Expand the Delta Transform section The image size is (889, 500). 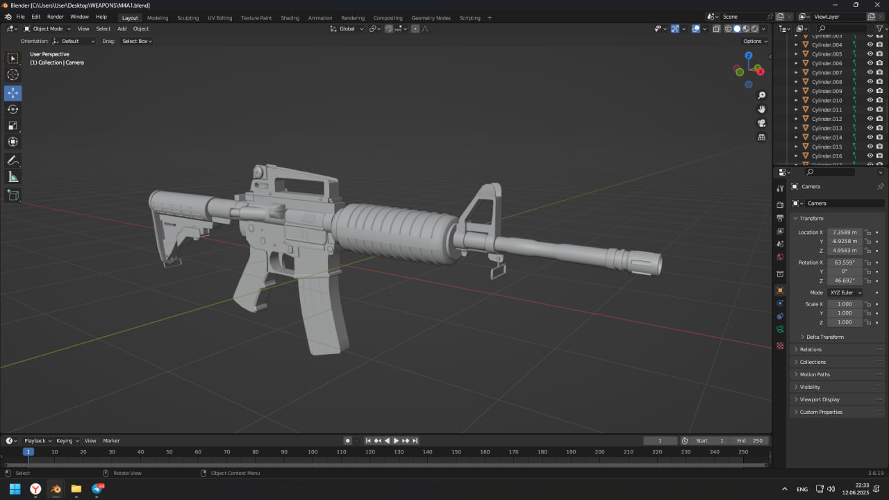[824, 337]
